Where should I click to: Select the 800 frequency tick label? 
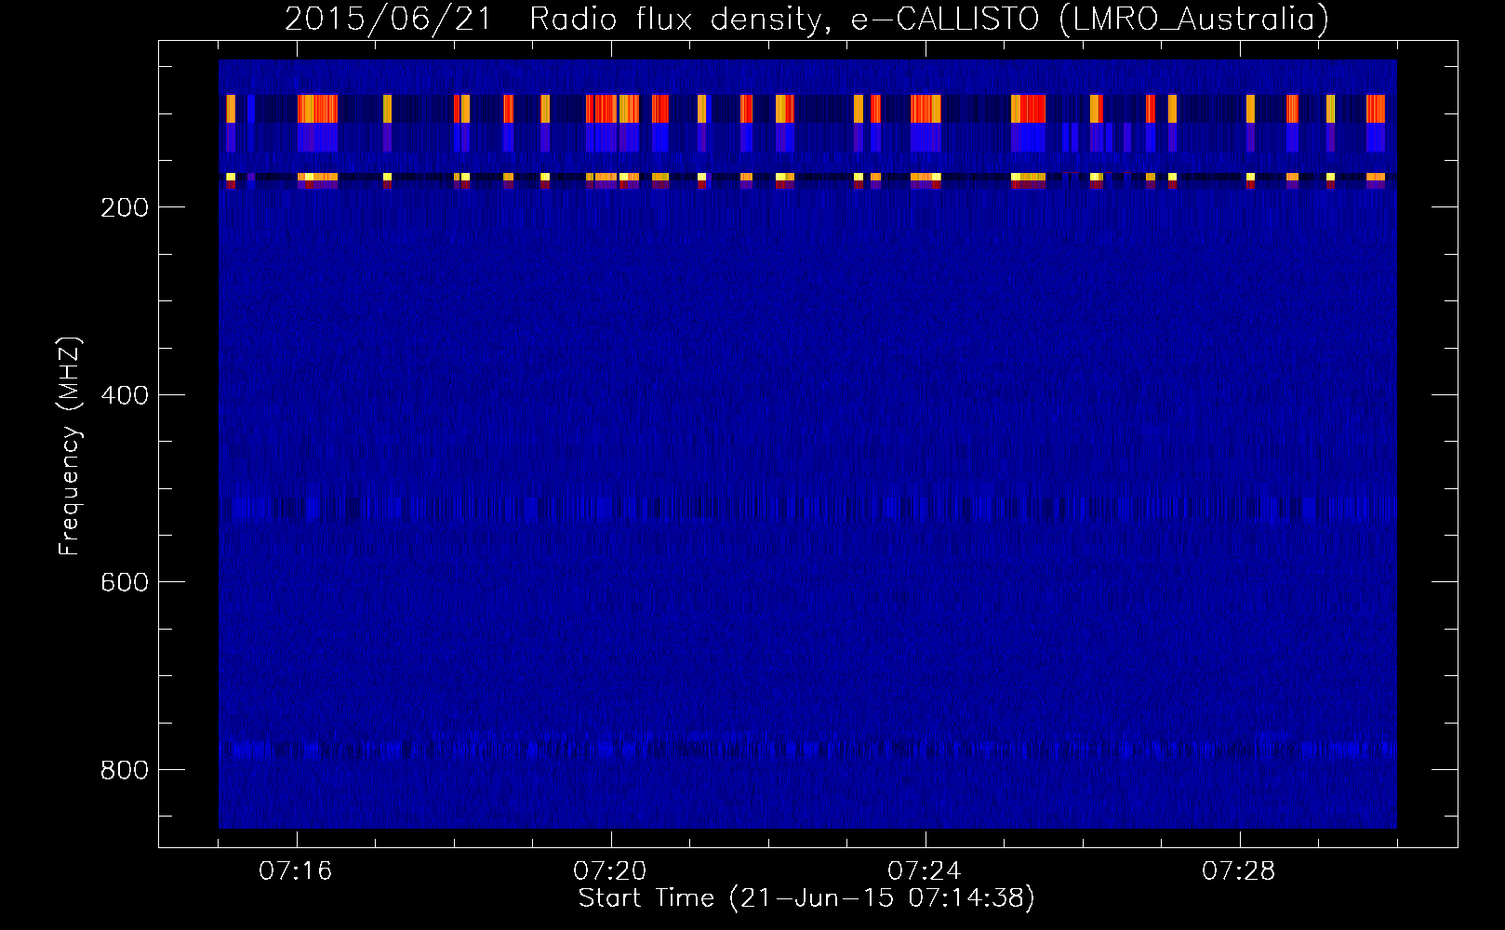point(125,770)
